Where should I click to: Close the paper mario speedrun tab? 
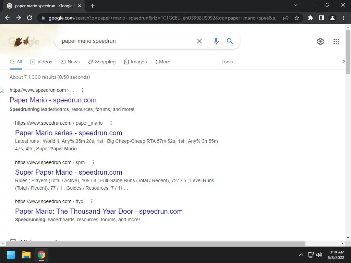pyautogui.click(x=80, y=6)
